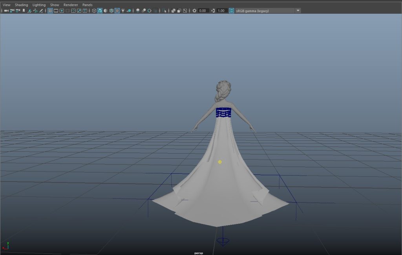Click the Use Default Material icon
Screen dimensions: 402x255
click(106, 11)
